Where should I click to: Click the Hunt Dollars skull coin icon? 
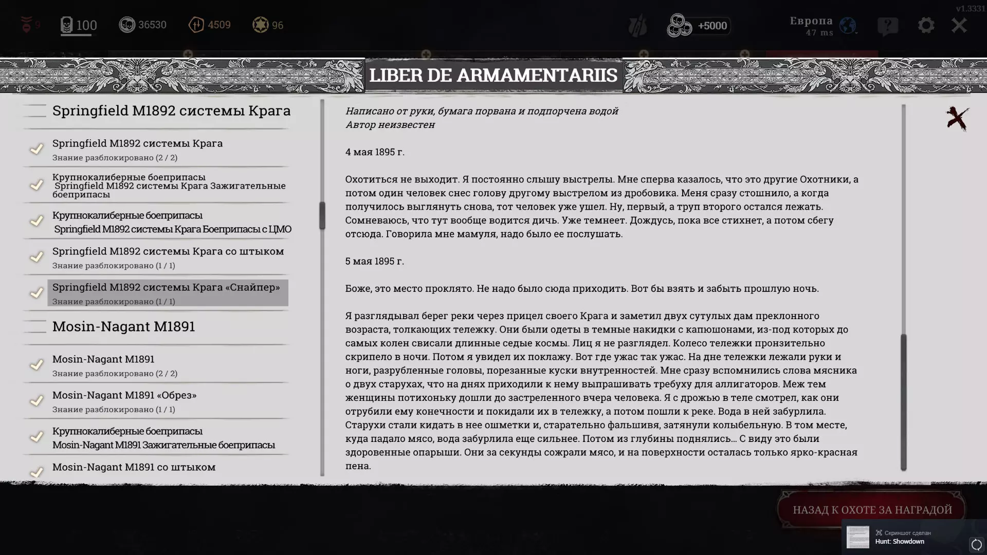127,25
